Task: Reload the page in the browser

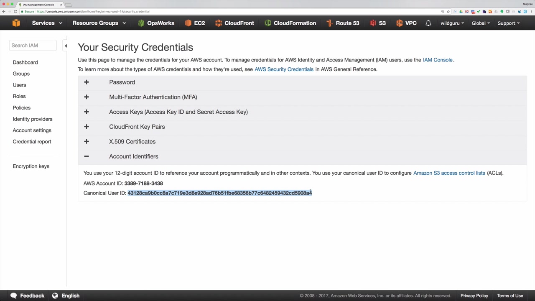Action: 15,11
